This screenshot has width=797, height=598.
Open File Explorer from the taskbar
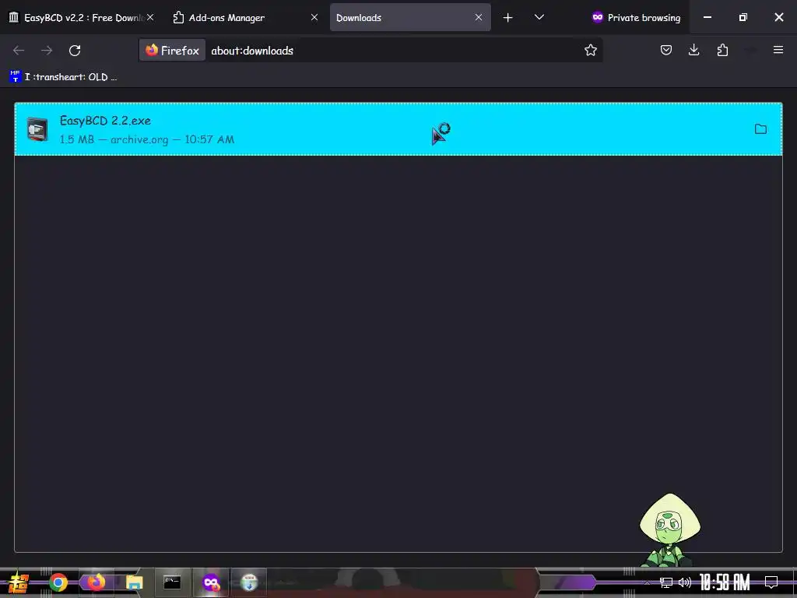(134, 582)
